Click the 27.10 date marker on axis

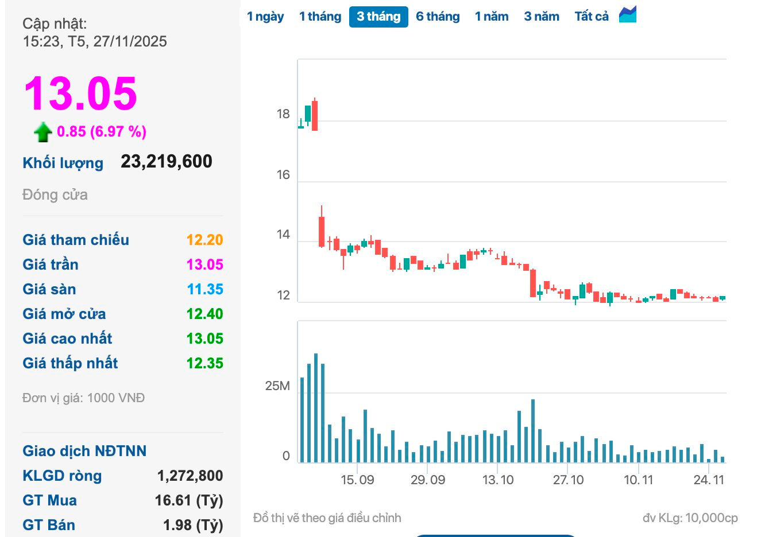coord(568,480)
